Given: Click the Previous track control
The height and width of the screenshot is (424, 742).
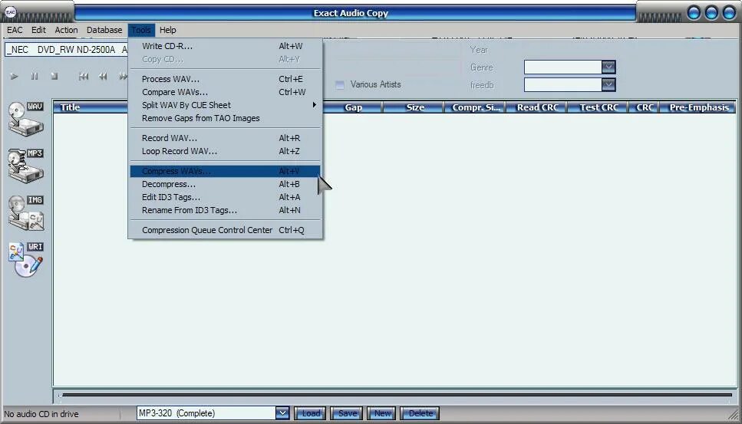Looking at the screenshot, I should point(84,76).
